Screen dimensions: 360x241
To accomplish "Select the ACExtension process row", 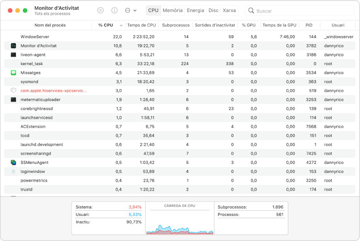I will (x=180, y=126).
